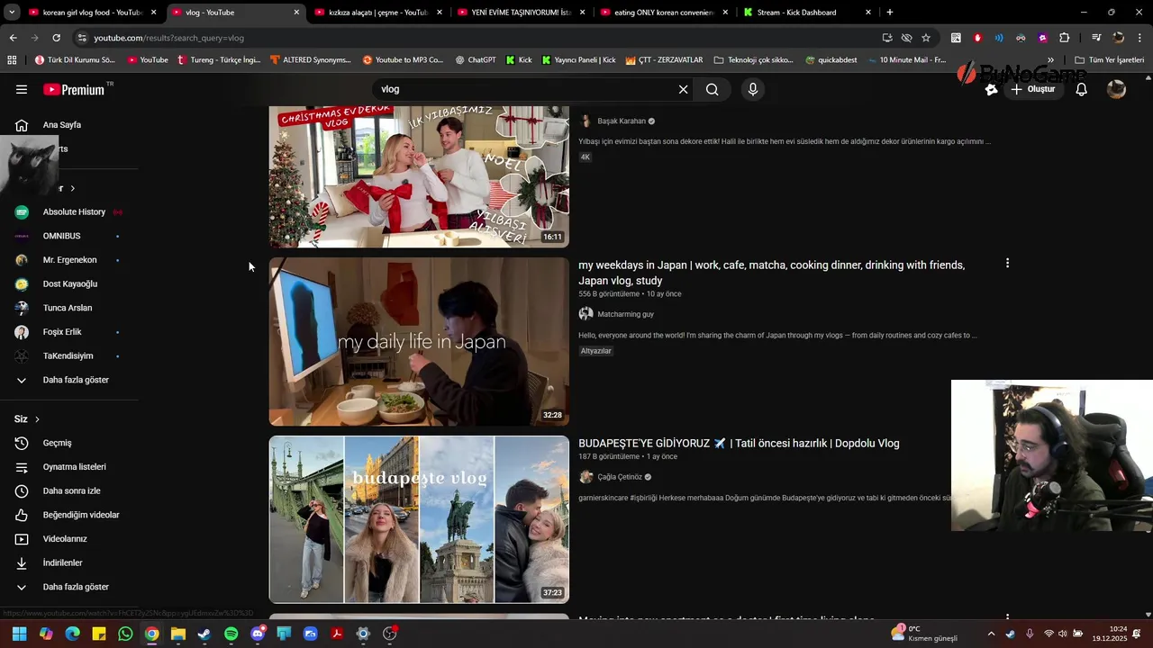Screen dimensions: 1153x648
Task: Open Tüm Yer İşaretleri bookmarks folder
Action: tap(1109, 60)
